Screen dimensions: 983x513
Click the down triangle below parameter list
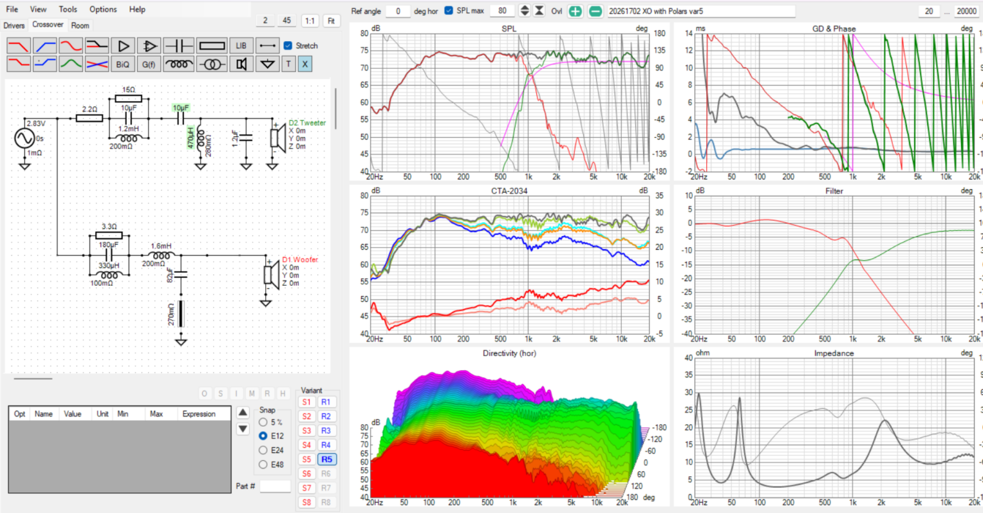point(244,429)
